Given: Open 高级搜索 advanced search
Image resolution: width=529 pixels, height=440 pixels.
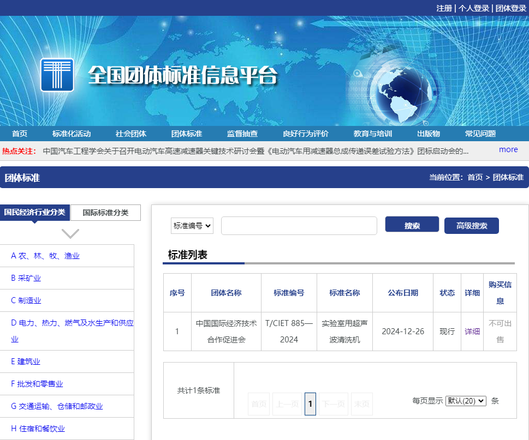Looking at the screenshot, I should 471,226.
